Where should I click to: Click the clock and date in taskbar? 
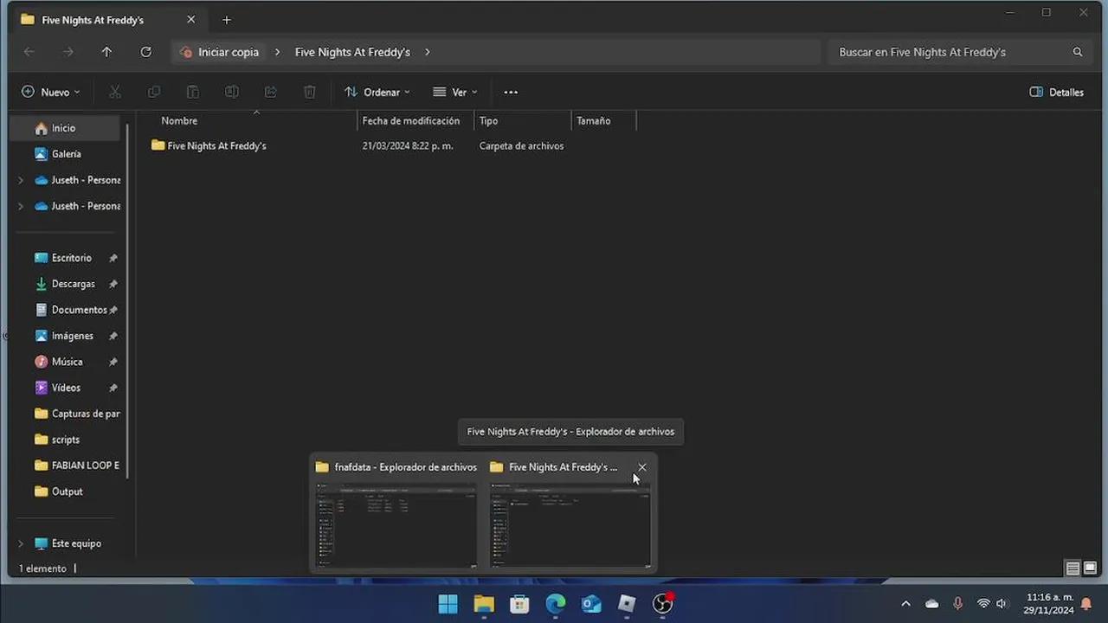click(x=1049, y=604)
